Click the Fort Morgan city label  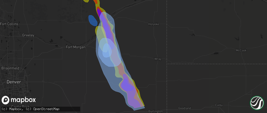click(76, 47)
